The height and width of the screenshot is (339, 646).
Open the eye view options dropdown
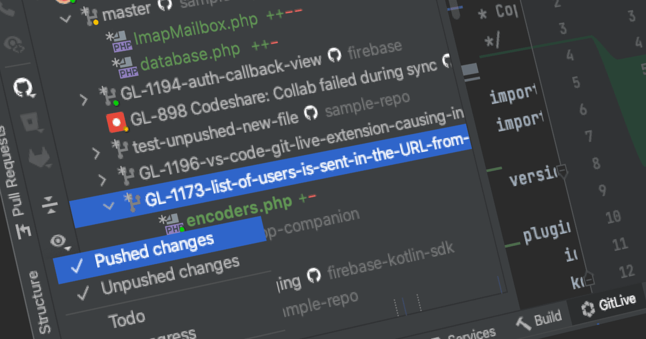pyautogui.click(x=59, y=241)
